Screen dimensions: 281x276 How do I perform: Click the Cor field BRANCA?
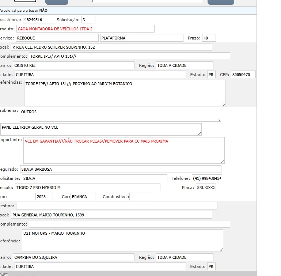coord(83,197)
